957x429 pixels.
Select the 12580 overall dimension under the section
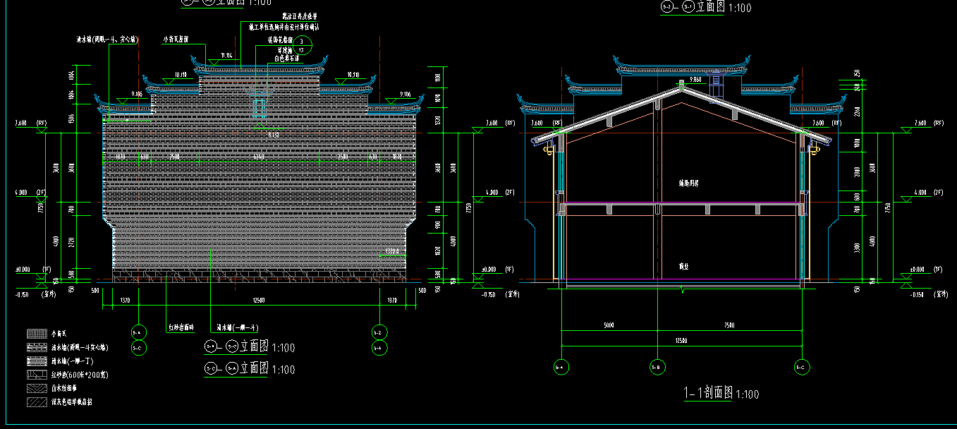coord(681,342)
